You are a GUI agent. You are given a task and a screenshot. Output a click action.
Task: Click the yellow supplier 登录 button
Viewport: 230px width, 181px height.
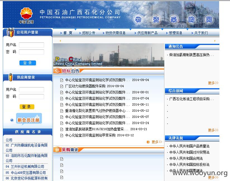[27, 107]
